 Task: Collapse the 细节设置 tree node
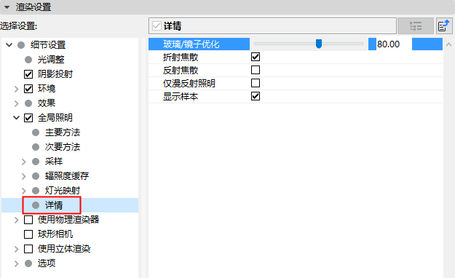pos(9,45)
